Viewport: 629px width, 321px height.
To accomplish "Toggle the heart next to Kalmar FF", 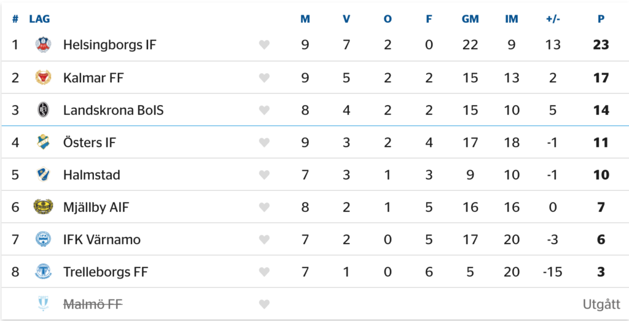I will tap(264, 77).
